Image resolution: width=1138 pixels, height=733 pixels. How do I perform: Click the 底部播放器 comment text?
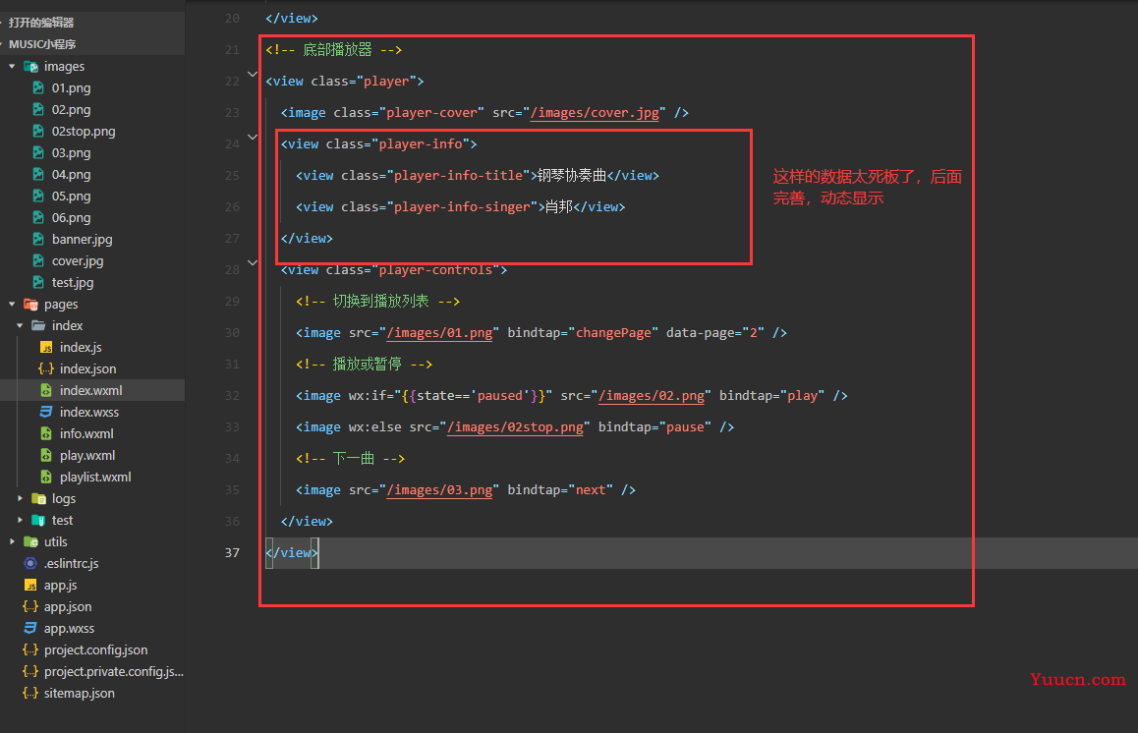(337, 49)
